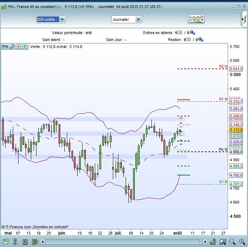Click the 5 312,7 R1 price label
The width and height of the screenshot is (248, 247).
tap(236, 101)
